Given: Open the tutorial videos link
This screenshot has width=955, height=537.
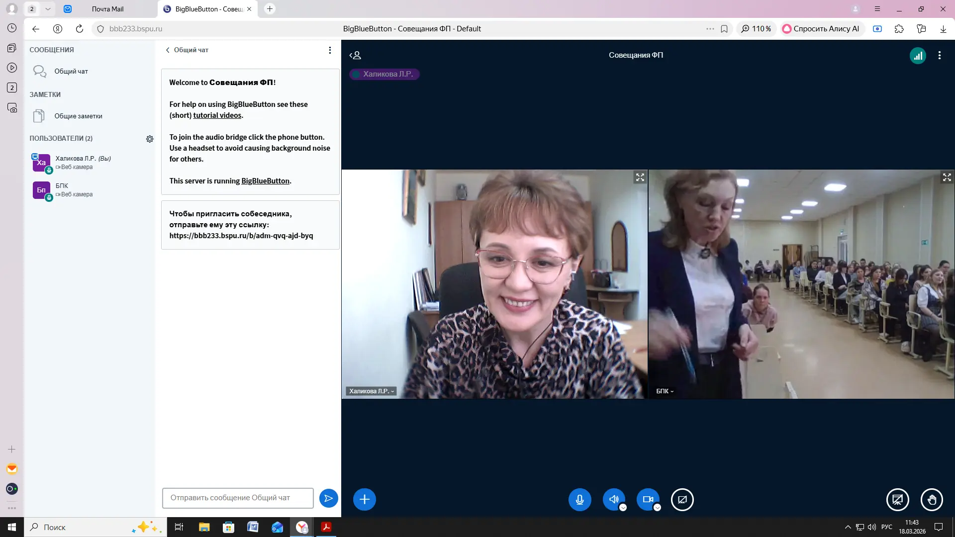Looking at the screenshot, I should coord(217,115).
